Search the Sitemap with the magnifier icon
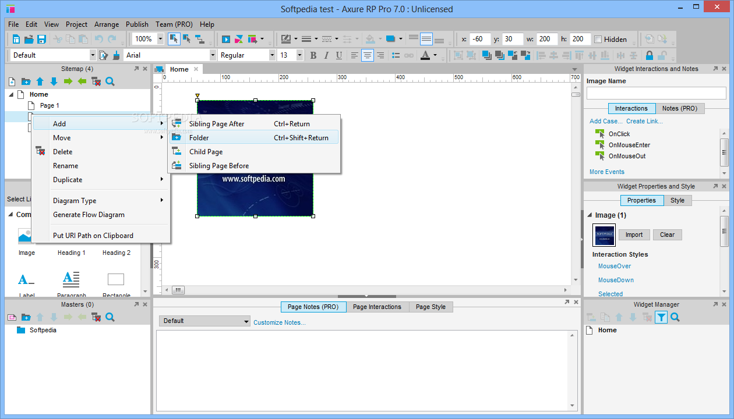734x419 pixels. 110,81
